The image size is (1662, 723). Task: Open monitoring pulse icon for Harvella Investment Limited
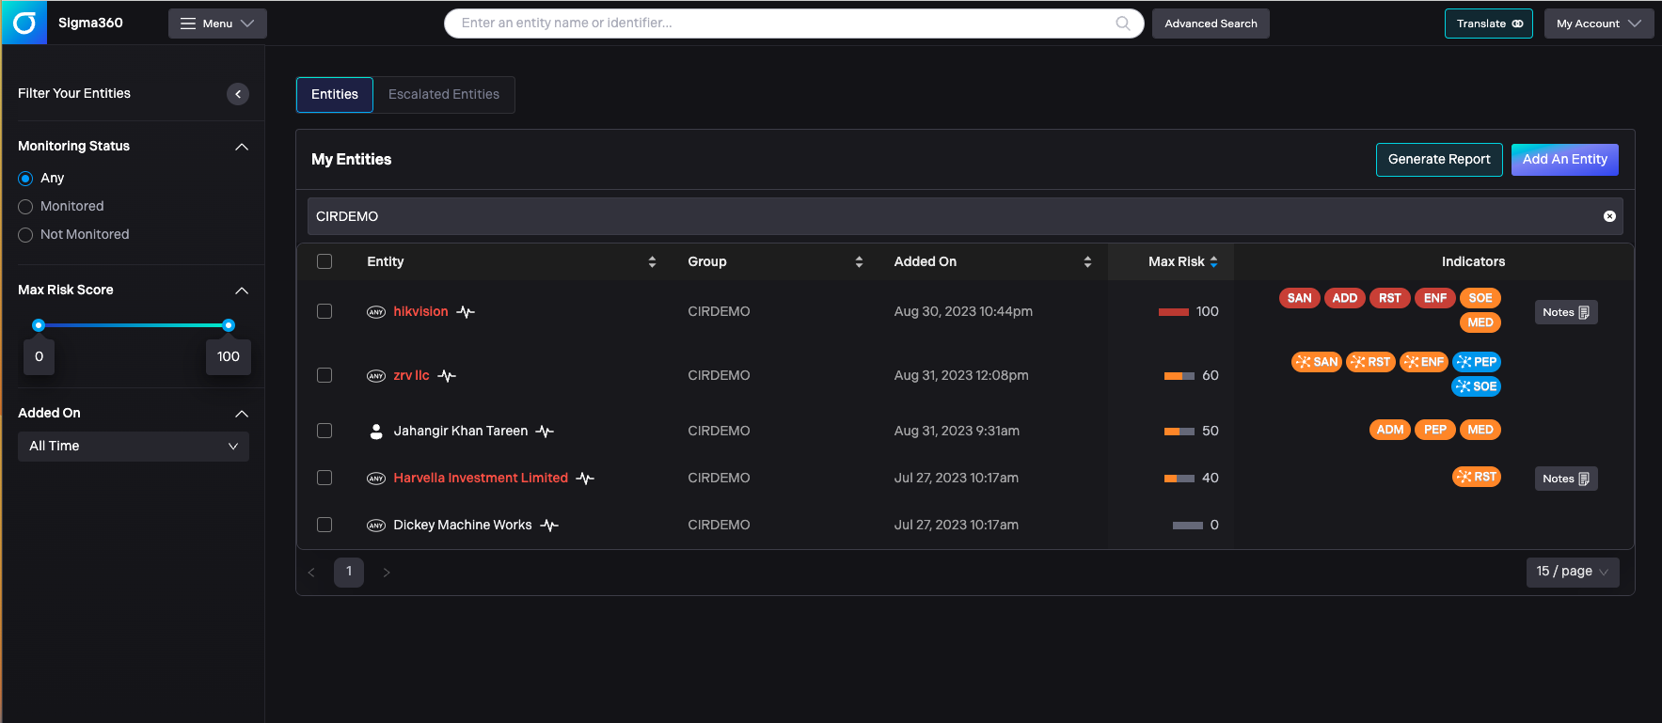tap(585, 479)
